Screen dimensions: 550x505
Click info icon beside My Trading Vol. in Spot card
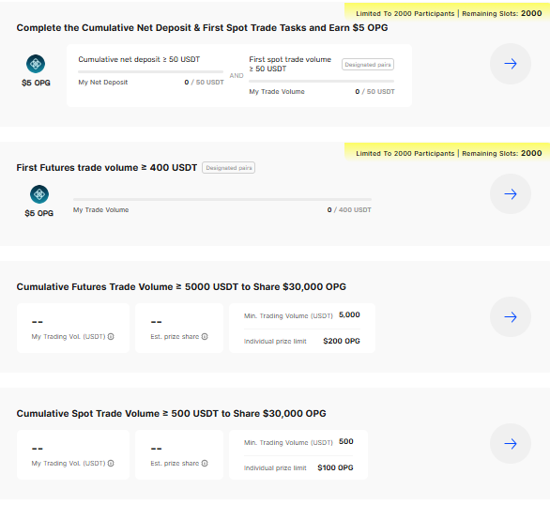click(111, 464)
